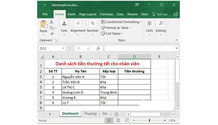Click the Copy icon
This screenshot has width=218, height=125.
[51, 28]
